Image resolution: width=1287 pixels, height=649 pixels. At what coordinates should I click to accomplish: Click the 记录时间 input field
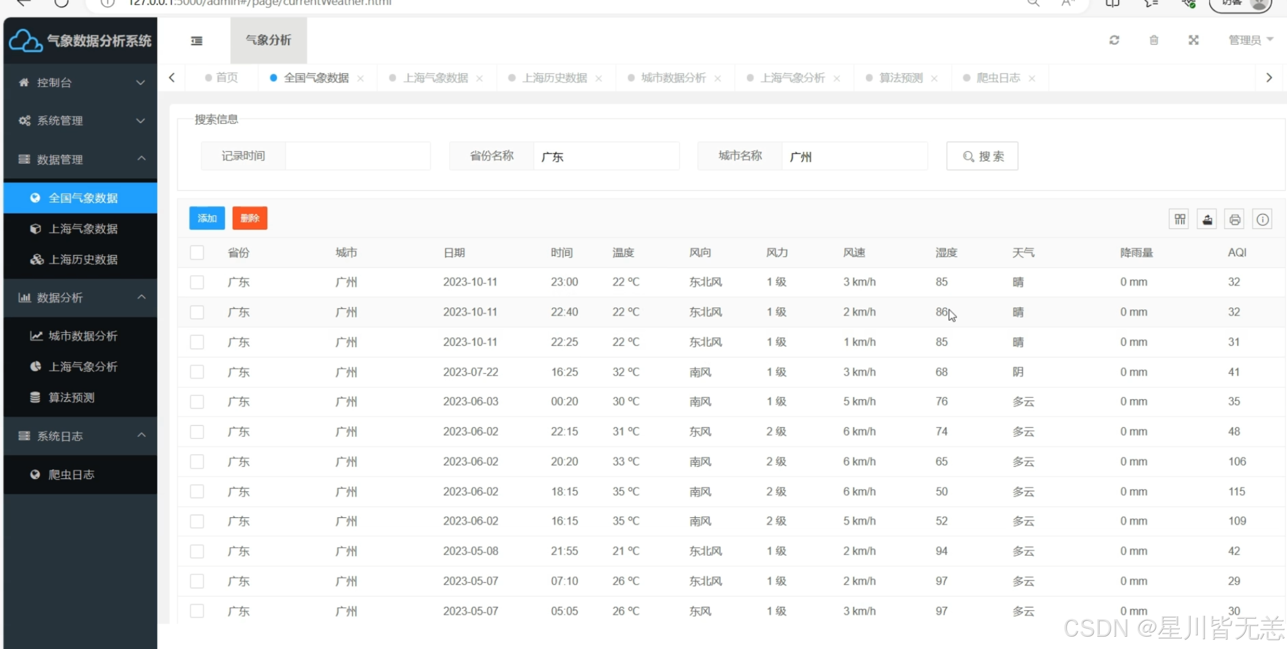(x=358, y=156)
